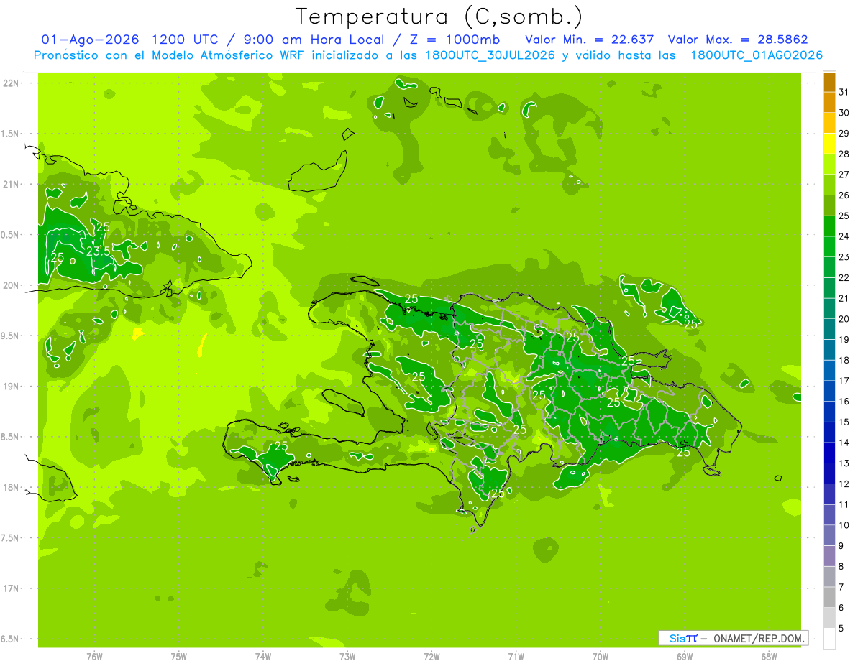The height and width of the screenshot is (666, 863).
Task: Click the ONAMET/REP.DOM. credit label
Action: coord(758,638)
